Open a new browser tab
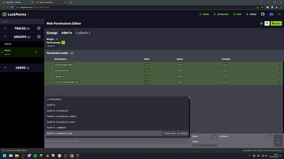 tap(71, 2)
